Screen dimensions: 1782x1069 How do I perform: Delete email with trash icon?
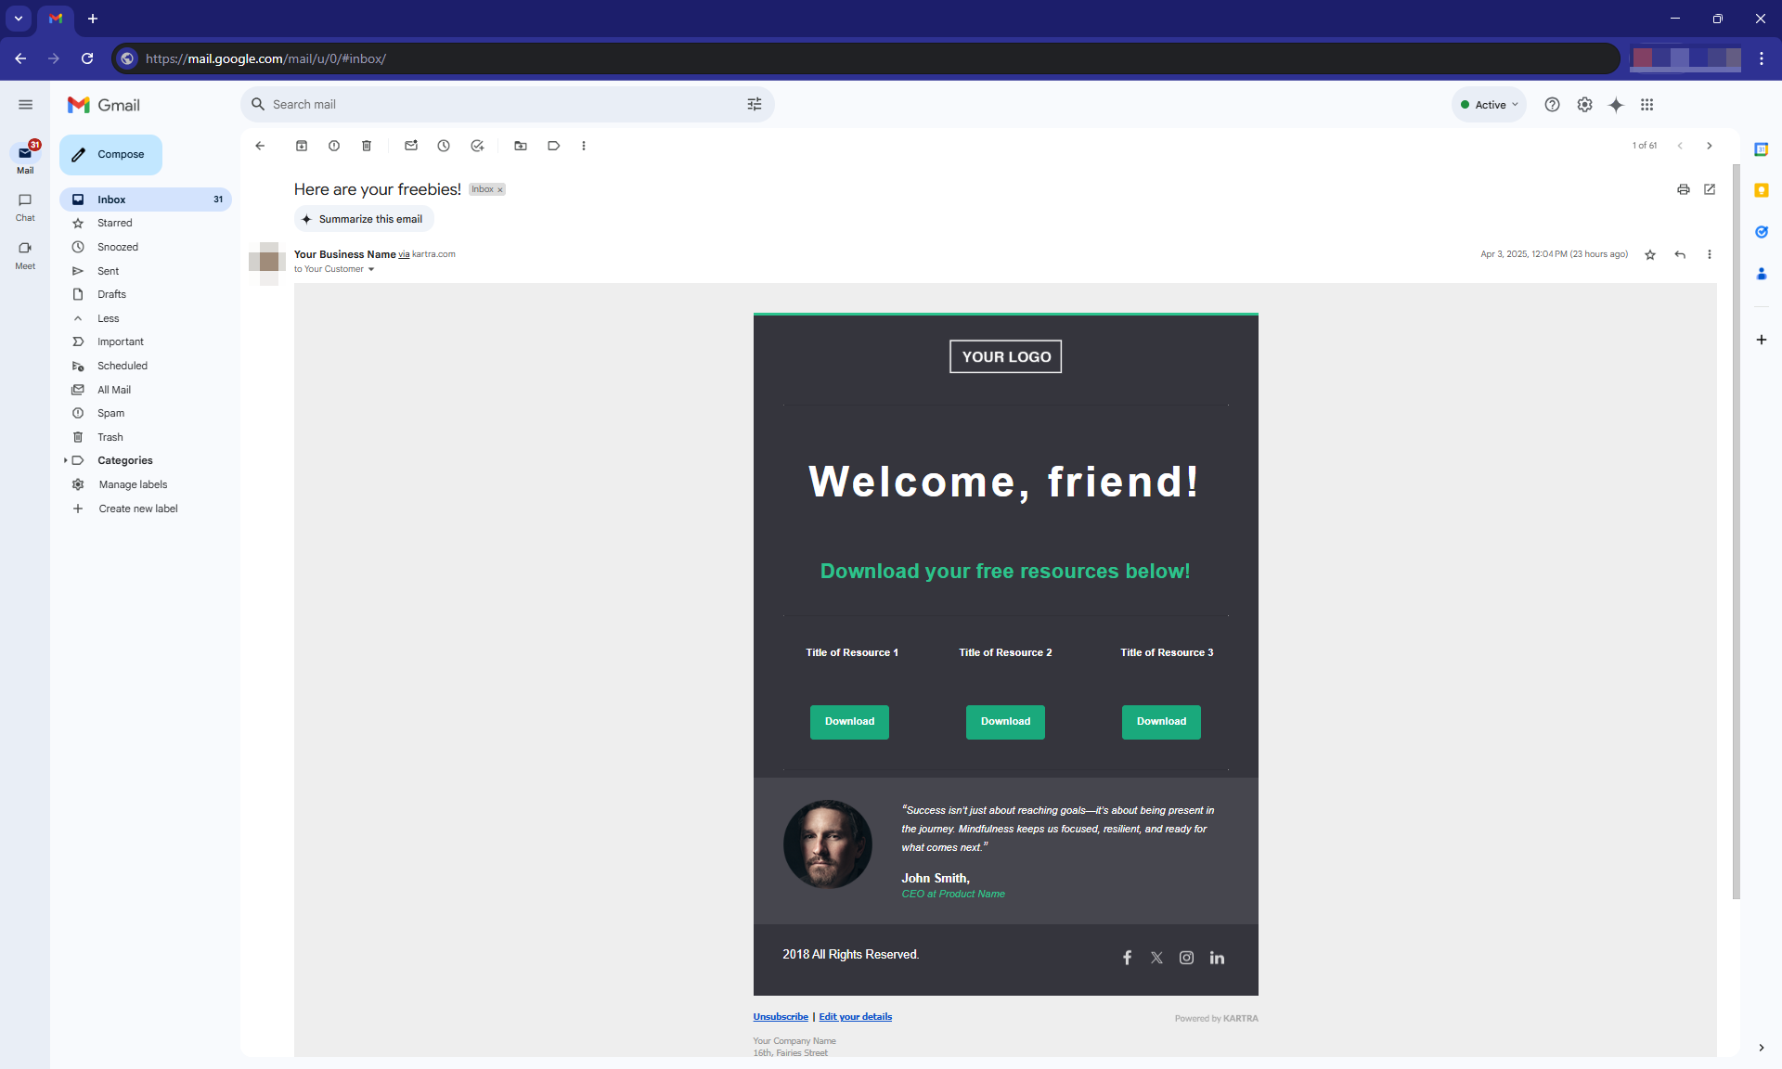point(367,146)
